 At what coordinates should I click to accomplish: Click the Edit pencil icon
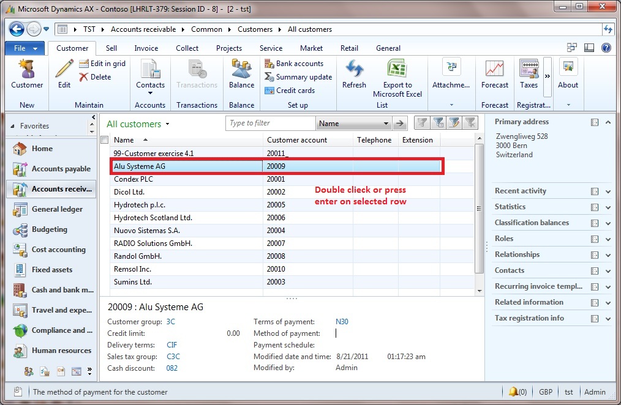[64, 74]
